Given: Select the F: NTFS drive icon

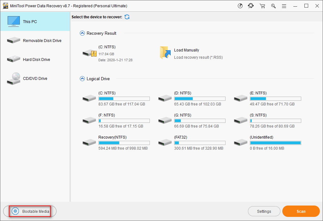Looking at the screenshot, I should (x=89, y=120).
